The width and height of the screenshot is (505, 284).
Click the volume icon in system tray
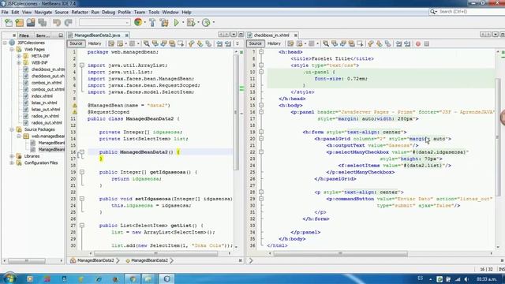[x=466, y=278]
